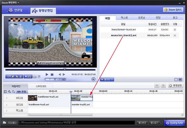Mute the preview sound with speaker icon
Image resolution: width=187 pixels, height=128 pixels.
click(x=94, y=79)
